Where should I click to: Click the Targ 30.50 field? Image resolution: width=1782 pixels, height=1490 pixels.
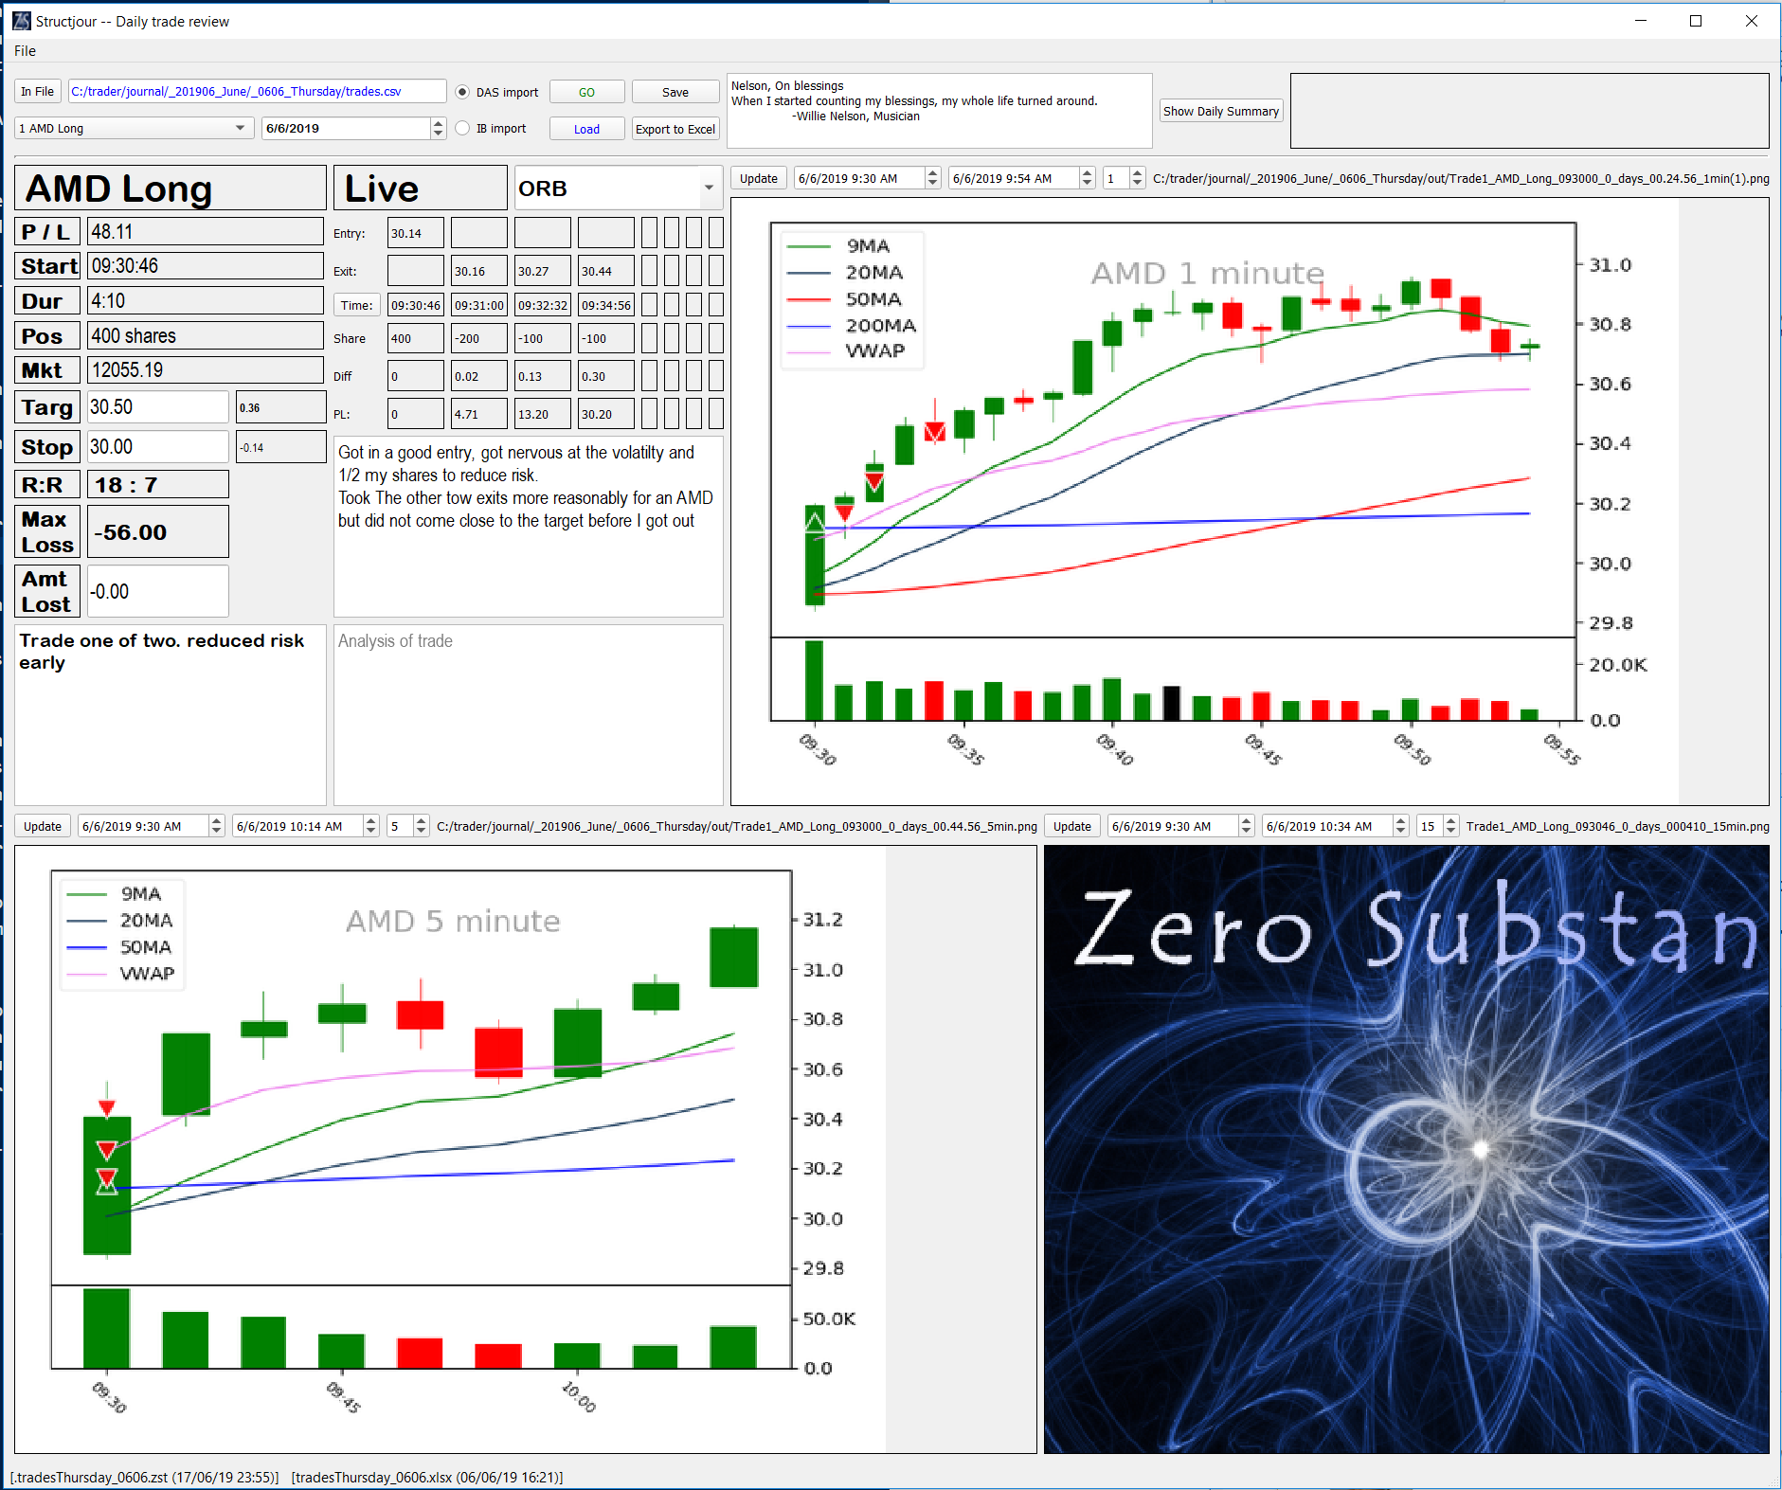(x=157, y=407)
